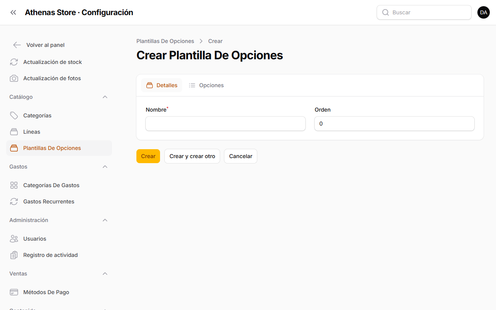Collapse the sidebar with double-chevron icon
Image resolution: width=496 pixels, height=310 pixels.
tap(13, 12)
